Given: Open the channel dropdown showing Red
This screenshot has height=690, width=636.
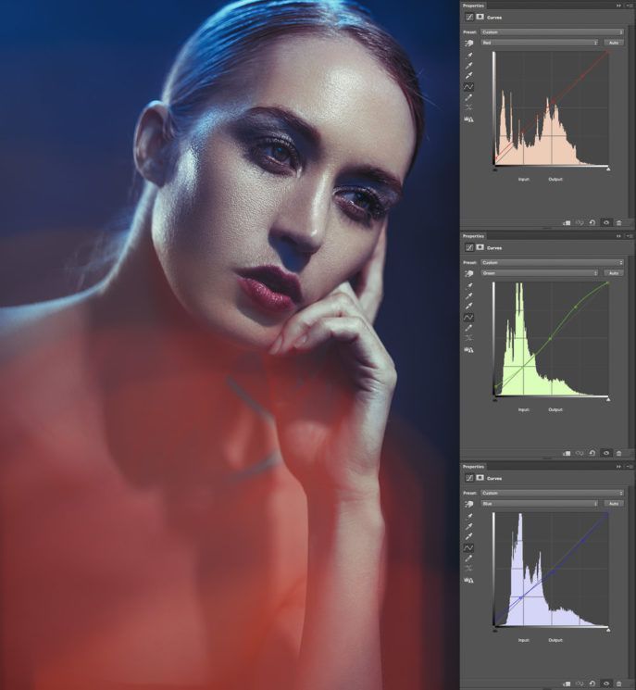Looking at the screenshot, I should 540,43.
